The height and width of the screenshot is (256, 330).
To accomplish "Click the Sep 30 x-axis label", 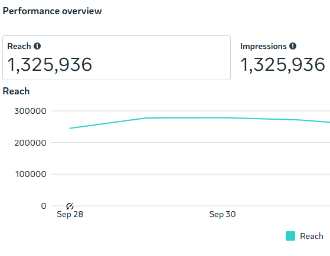I will [x=223, y=214].
